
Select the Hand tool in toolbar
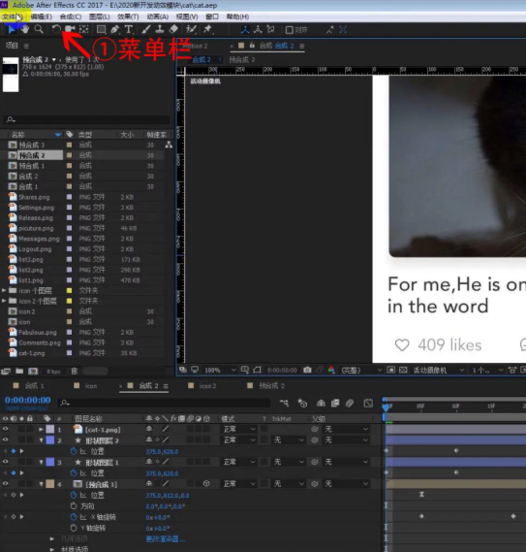pos(24,29)
